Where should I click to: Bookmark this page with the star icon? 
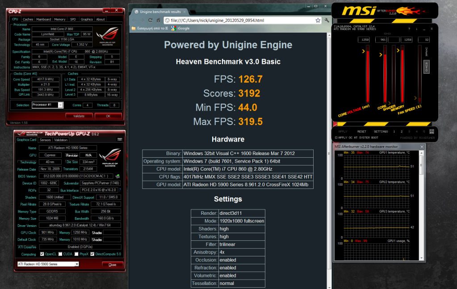[x=318, y=21]
